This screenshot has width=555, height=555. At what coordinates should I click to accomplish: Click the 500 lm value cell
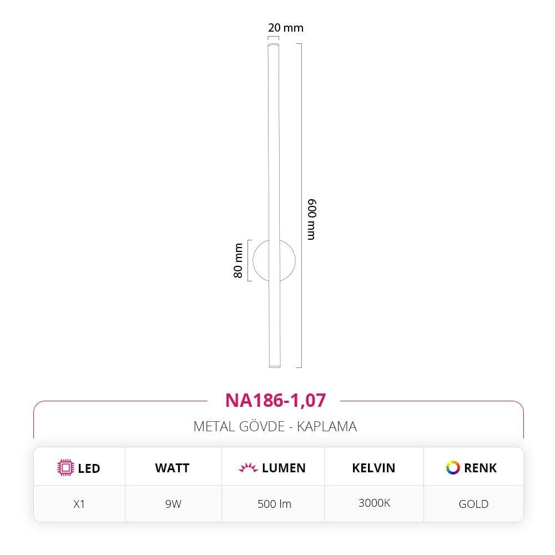coord(274,504)
